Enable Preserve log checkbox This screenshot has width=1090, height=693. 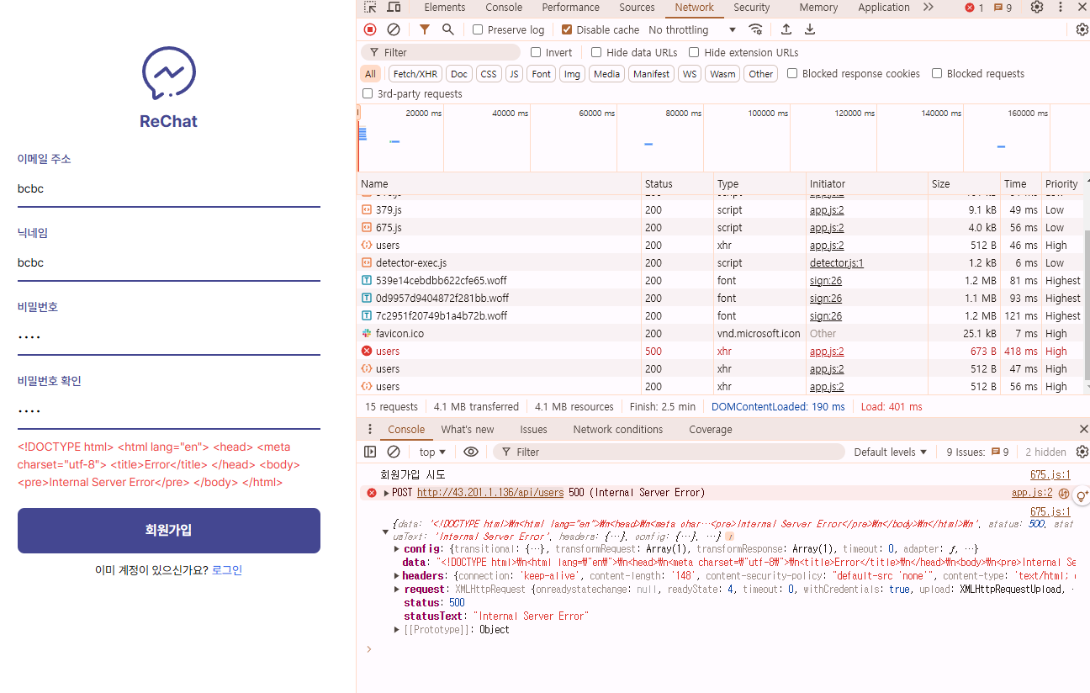tap(478, 29)
